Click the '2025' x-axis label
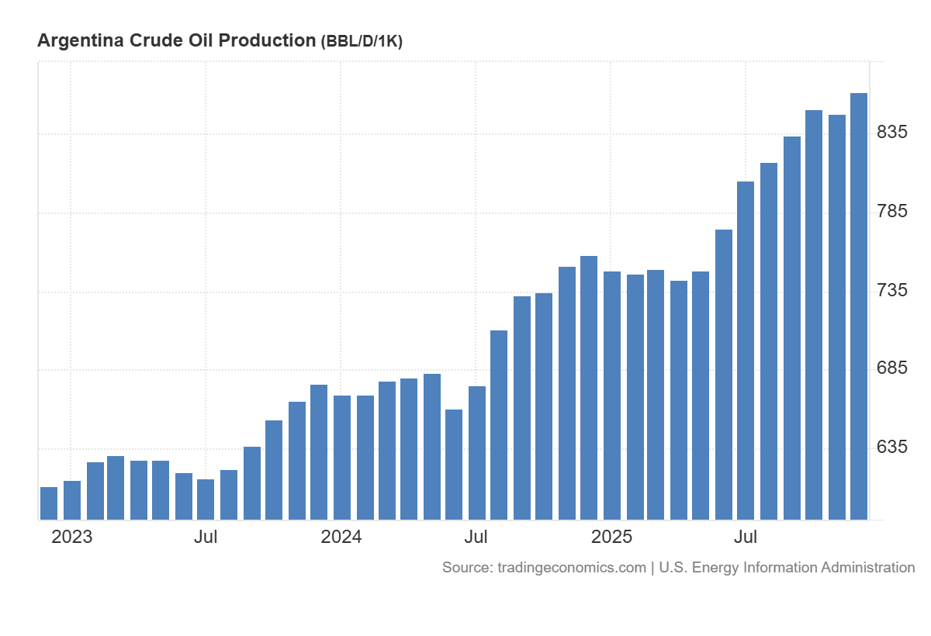The image size is (931, 636). [x=611, y=537]
